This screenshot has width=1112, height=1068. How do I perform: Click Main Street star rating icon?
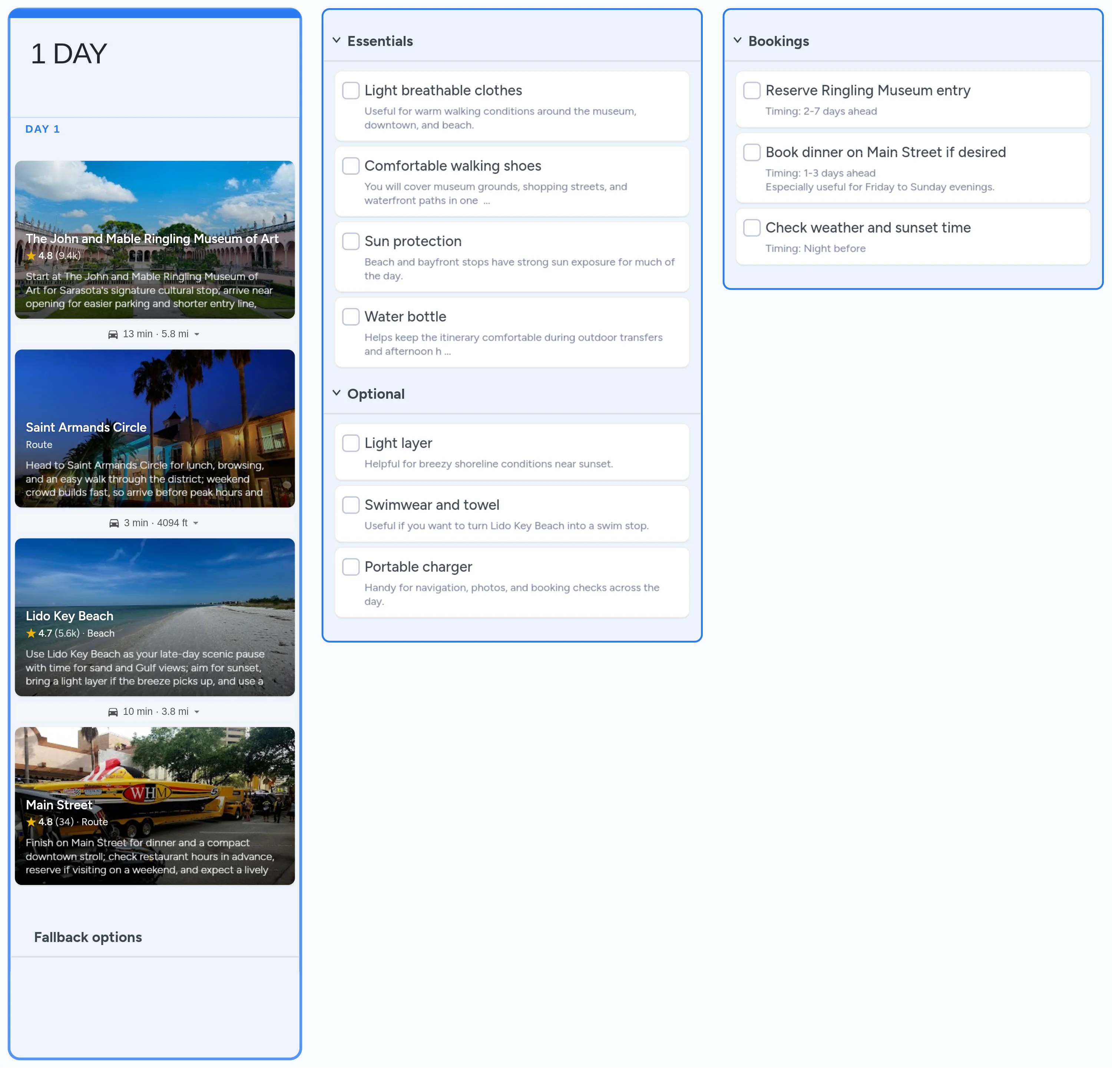31,822
